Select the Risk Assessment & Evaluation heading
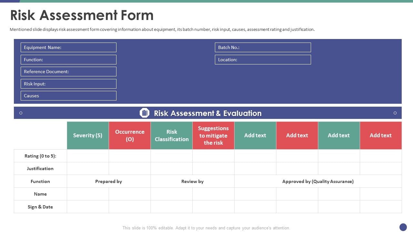Image resolution: width=413 pixels, height=232 pixels. pos(208,113)
